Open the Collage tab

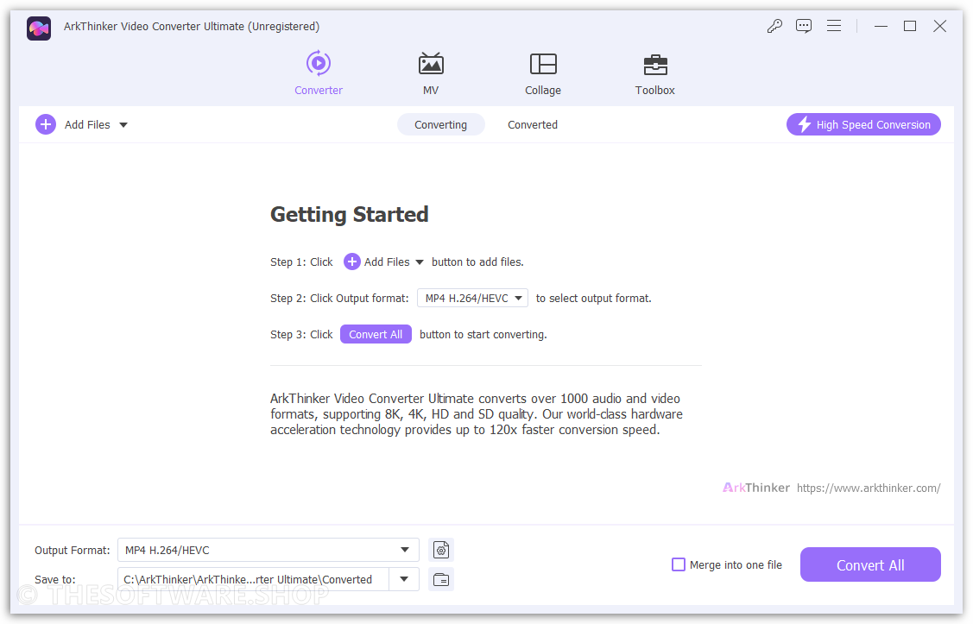543,73
